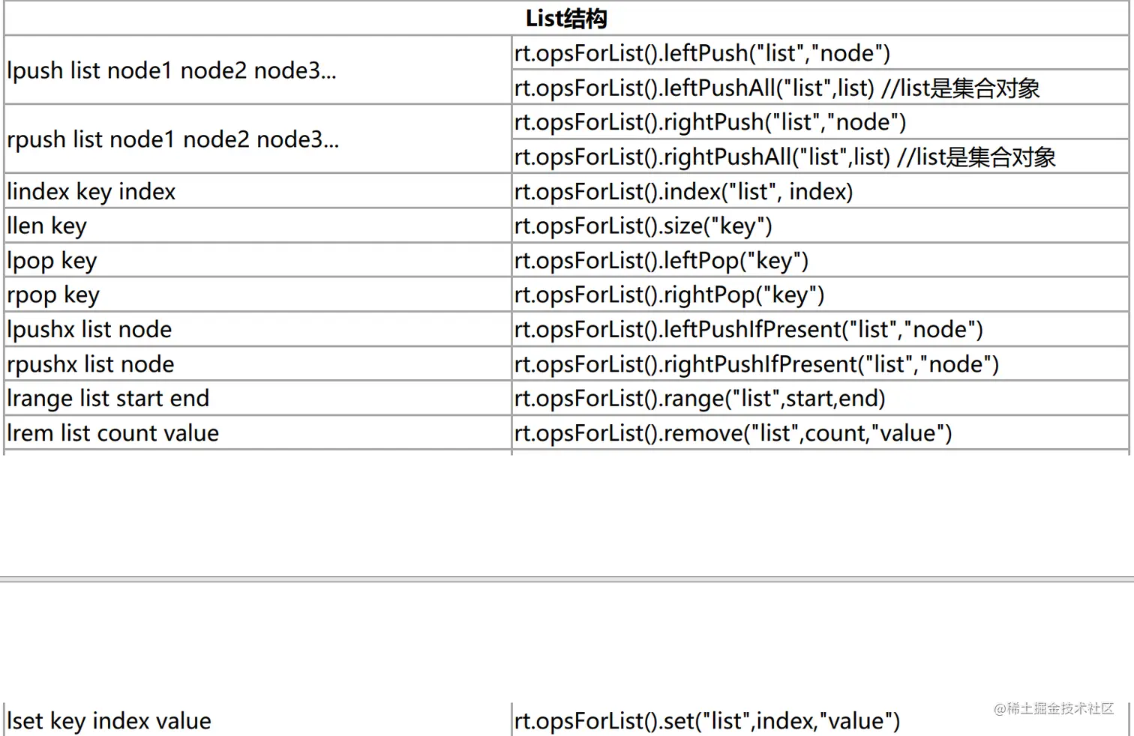Click the set("list",index,"value") code cell
1134x736 pixels.
[706, 721]
